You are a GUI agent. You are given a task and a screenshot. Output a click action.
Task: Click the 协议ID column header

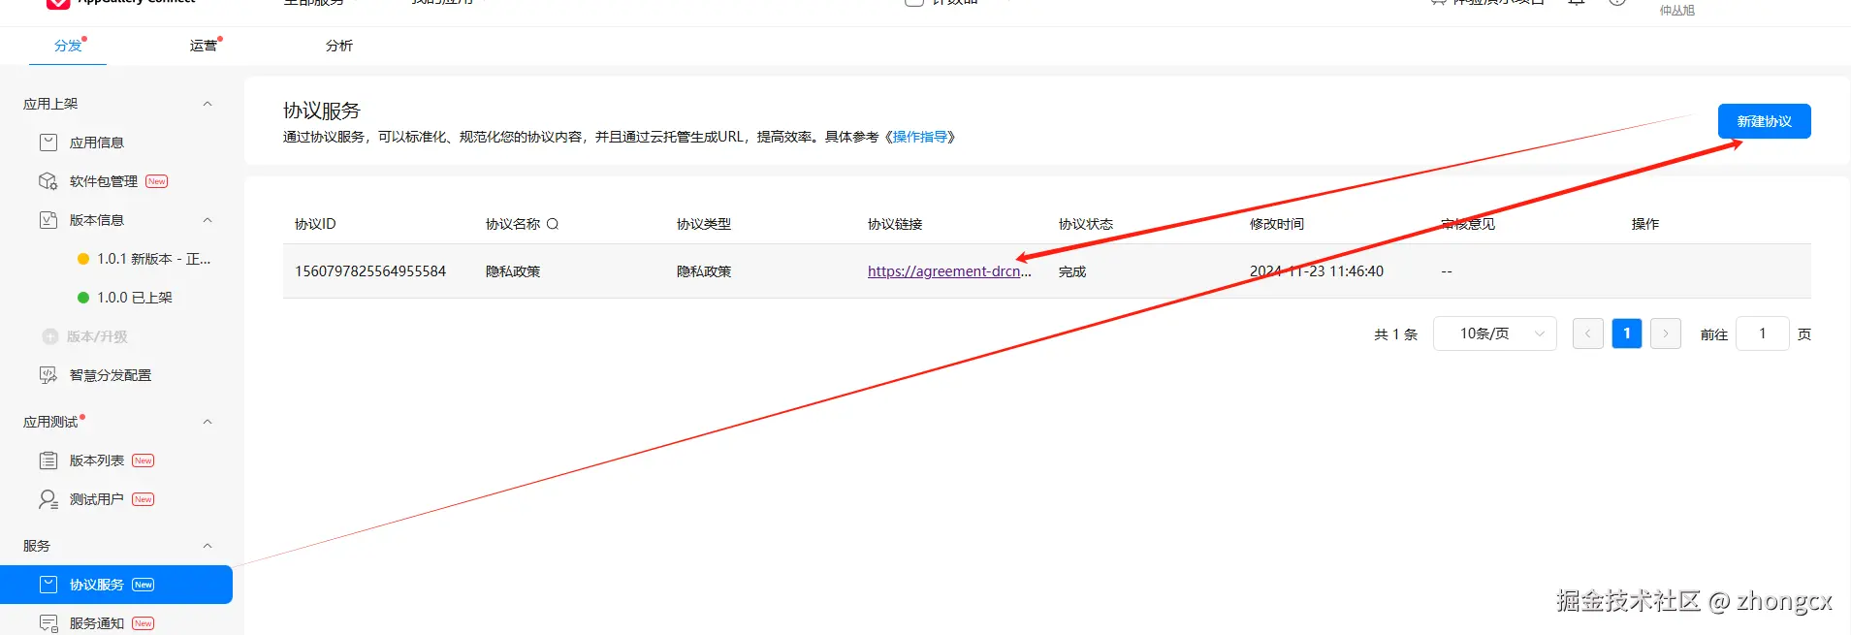(x=315, y=224)
